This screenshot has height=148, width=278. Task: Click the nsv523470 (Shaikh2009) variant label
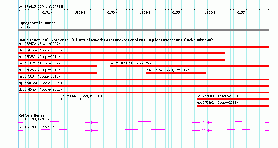click(x=39, y=44)
